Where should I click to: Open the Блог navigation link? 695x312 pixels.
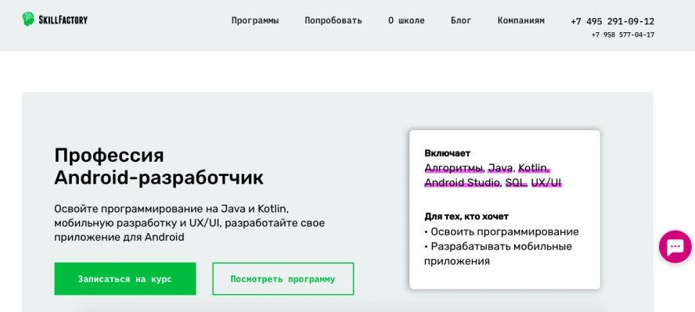click(462, 20)
